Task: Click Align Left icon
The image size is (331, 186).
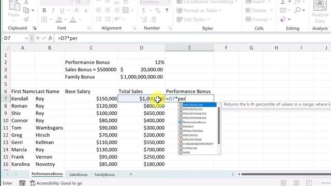Action: (99, 10)
